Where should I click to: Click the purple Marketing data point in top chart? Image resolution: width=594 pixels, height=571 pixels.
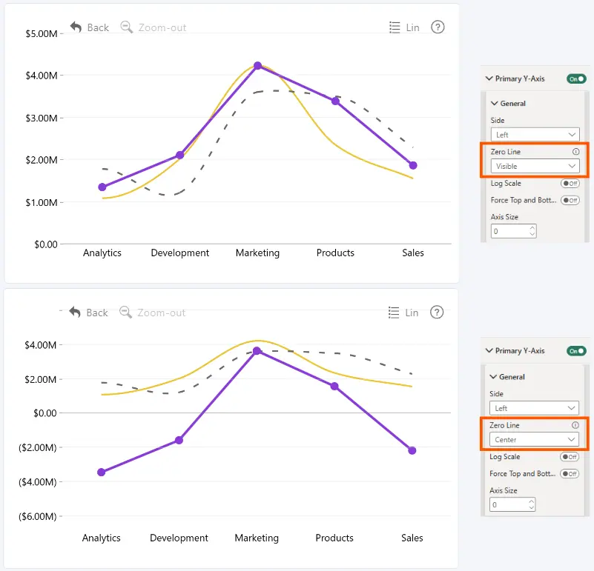257,66
